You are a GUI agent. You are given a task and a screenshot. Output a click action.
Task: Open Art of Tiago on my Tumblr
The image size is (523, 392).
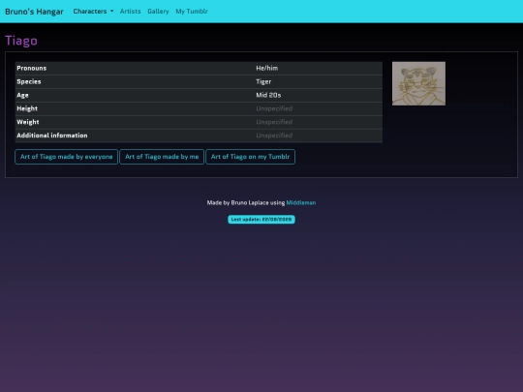click(250, 157)
